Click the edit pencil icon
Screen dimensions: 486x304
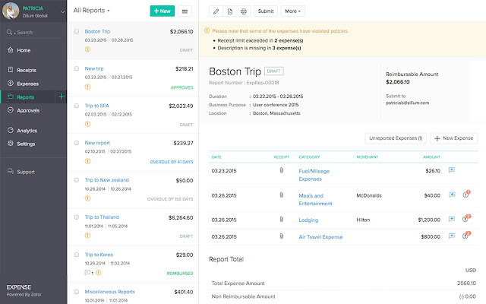216,11
